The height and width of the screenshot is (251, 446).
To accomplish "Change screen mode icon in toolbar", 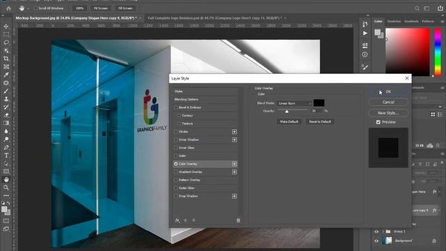I will click(6, 229).
